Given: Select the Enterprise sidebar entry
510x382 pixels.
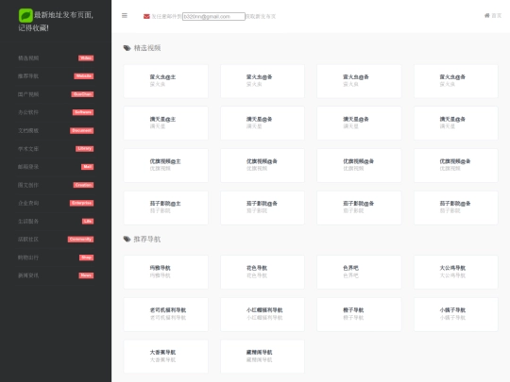Looking at the screenshot, I should pyautogui.click(x=56, y=203).
